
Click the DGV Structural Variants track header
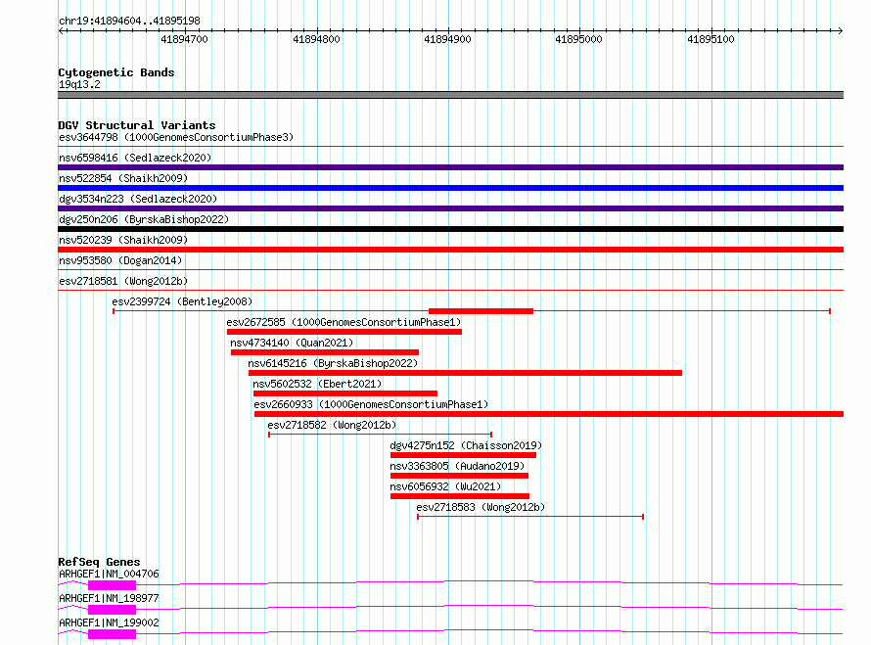coord(136,125)
